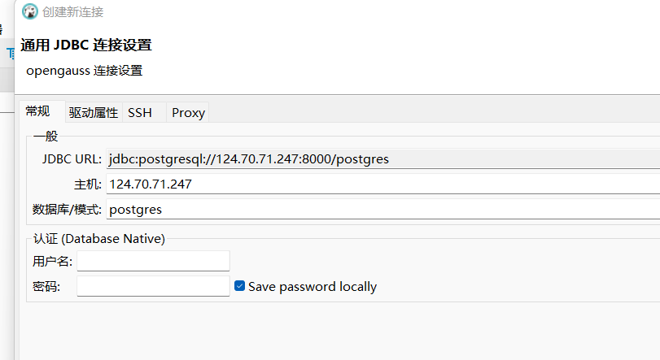Click the 用户名 text box

(x=153, y=262)
